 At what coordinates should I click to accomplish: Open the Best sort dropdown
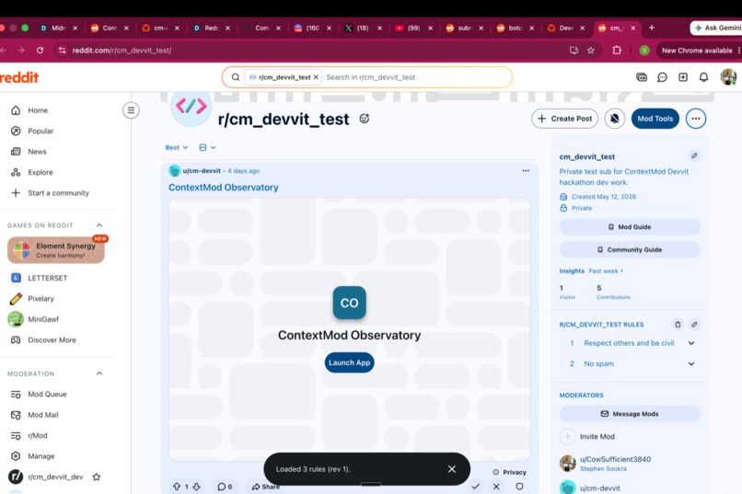[x=177, y=147]
